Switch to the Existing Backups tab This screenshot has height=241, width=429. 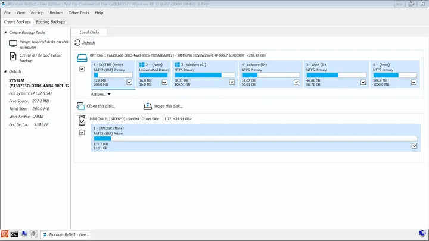[51, 22]
